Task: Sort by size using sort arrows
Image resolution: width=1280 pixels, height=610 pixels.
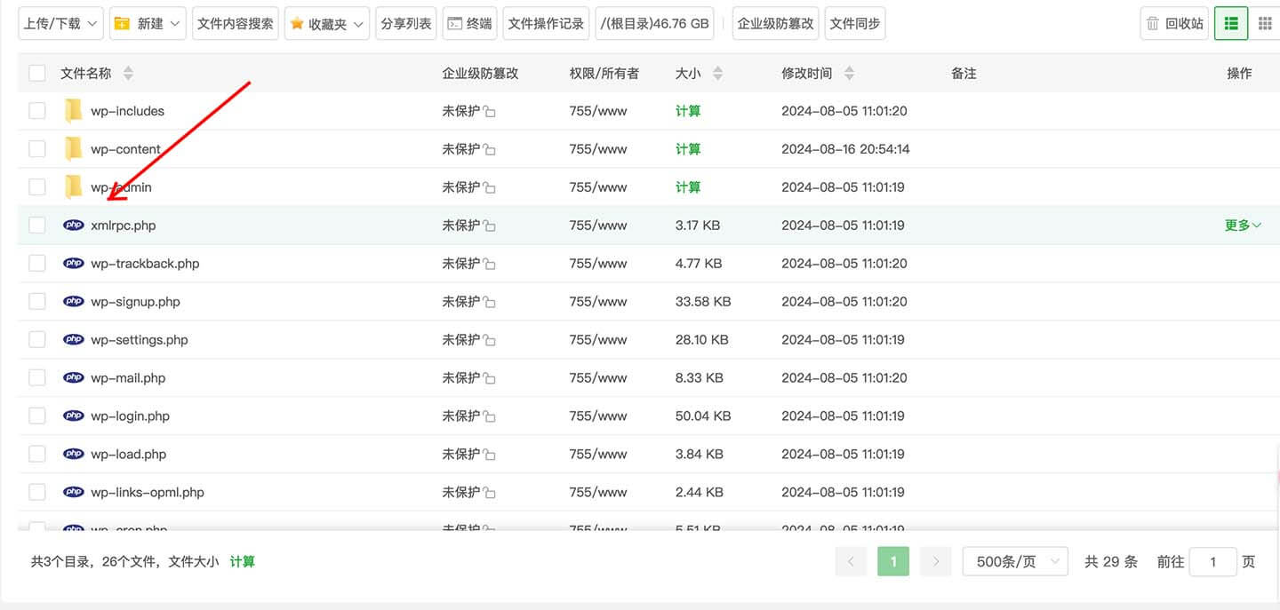Action: pos(717,74)
